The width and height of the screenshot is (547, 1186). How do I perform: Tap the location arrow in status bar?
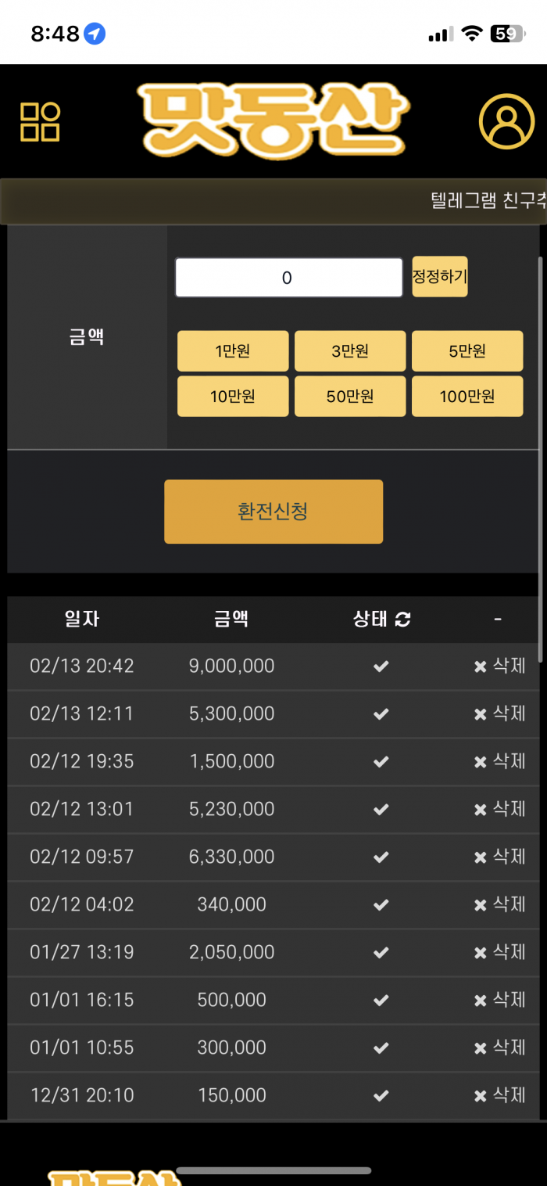point(95,34)
